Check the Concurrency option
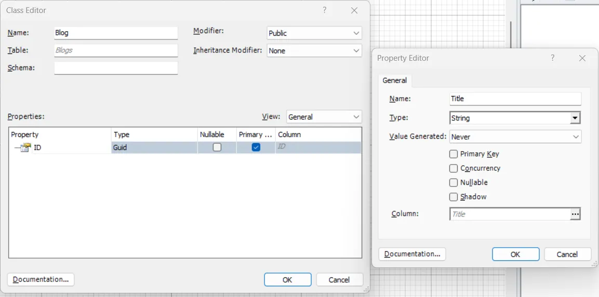599x297 pixels. [x=454, y=168]
